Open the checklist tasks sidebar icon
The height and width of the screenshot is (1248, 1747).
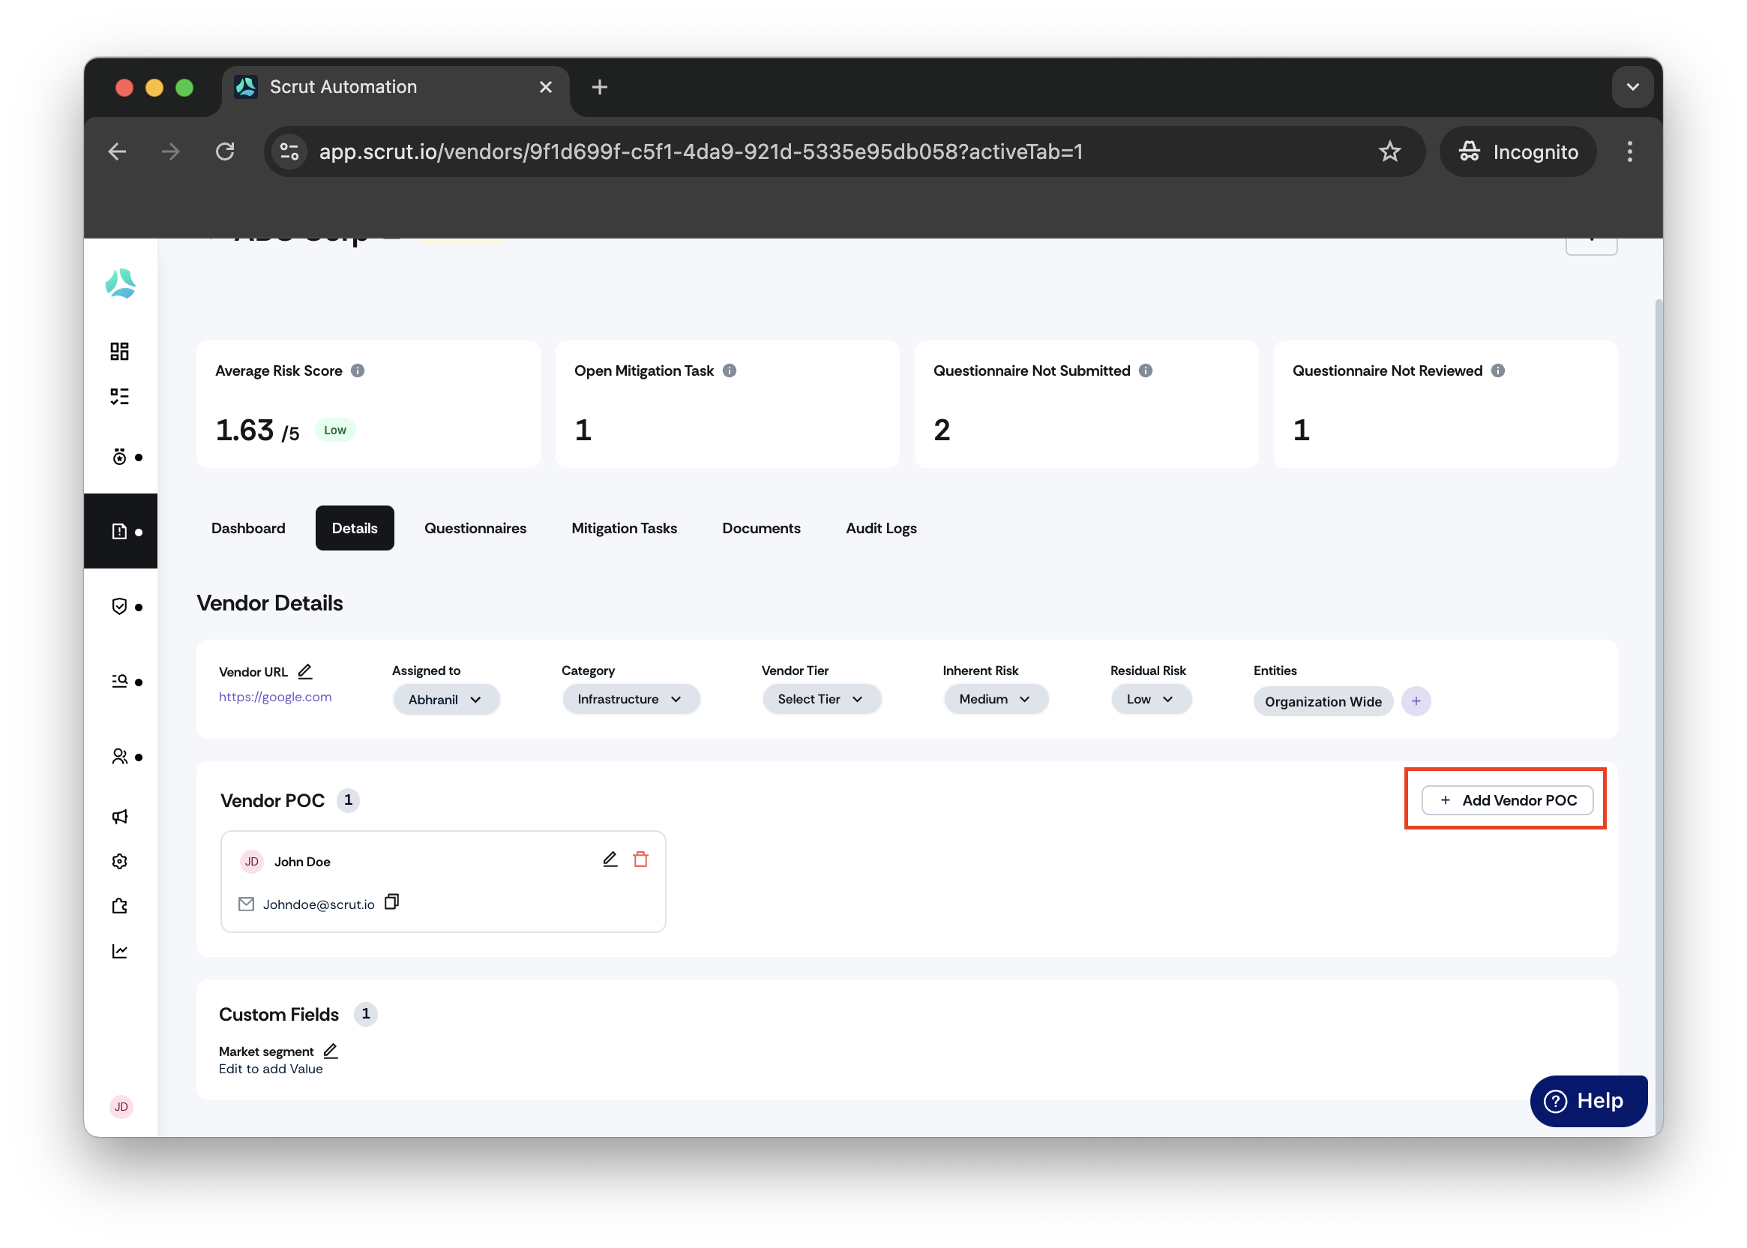(x=119, y=397)
